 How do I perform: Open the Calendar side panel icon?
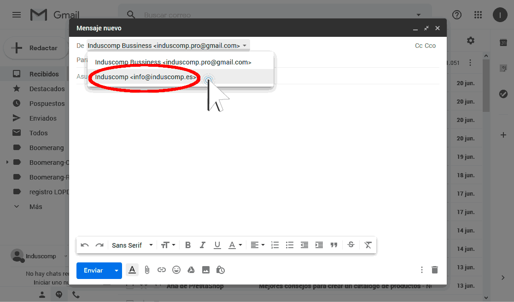tap(503, 42)
